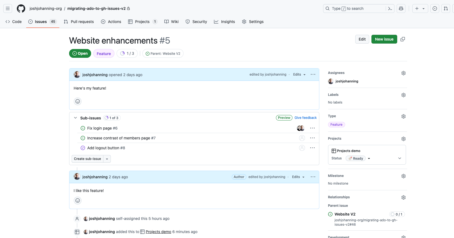Open sub-issue Add logout button #8
This screenshot has height=238, width=454.
(x=106, y=148)
